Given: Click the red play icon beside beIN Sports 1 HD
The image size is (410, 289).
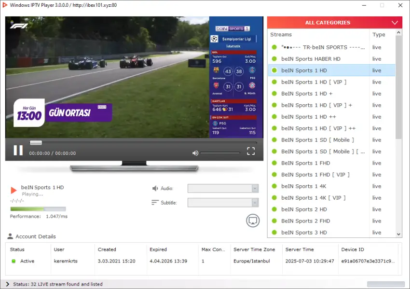Looking at the screenshot, I should tap(14, 190).
